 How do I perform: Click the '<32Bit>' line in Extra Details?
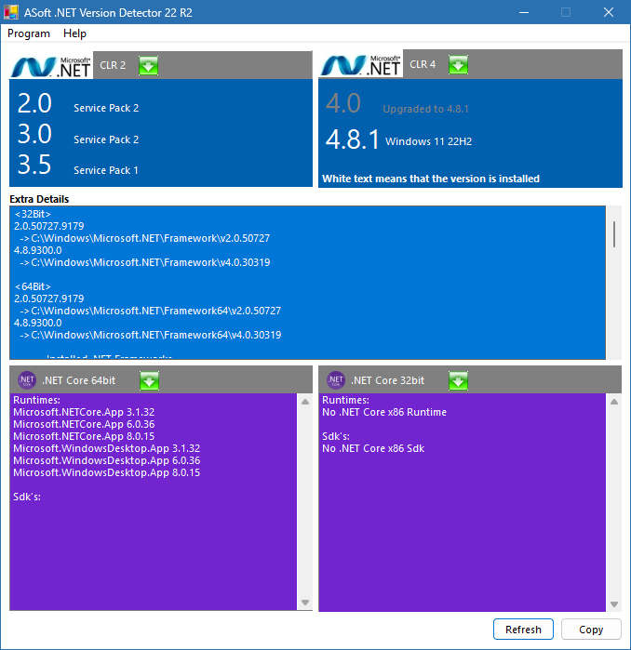click(x=33, y=214)
